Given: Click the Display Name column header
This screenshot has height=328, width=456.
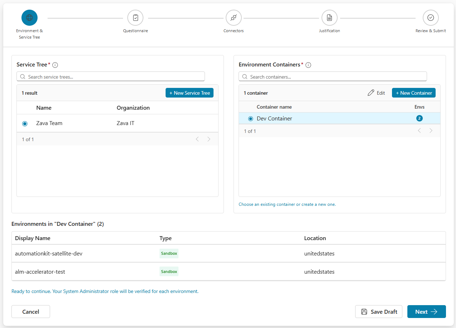Looking at the screenshot, I should [x=33, y=238].
